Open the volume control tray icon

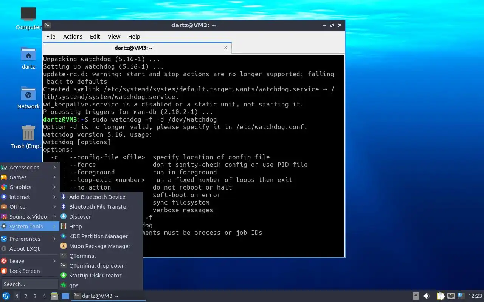(427, 296)
